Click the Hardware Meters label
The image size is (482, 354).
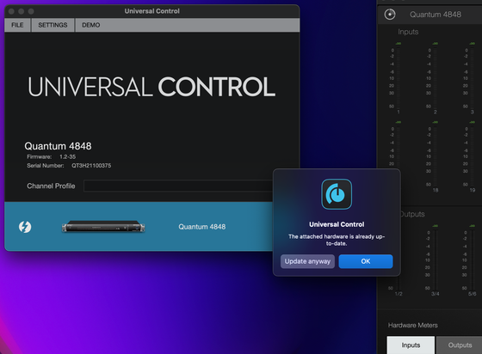pos(413,325)
